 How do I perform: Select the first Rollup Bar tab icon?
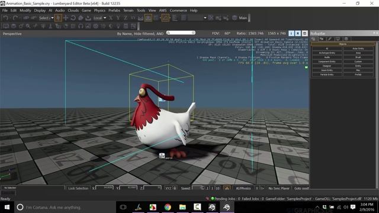click(313, 39)
